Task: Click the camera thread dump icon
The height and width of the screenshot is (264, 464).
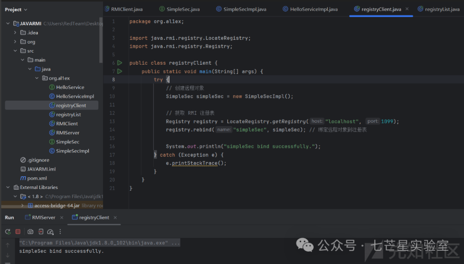Action: [x=31, y=232]
